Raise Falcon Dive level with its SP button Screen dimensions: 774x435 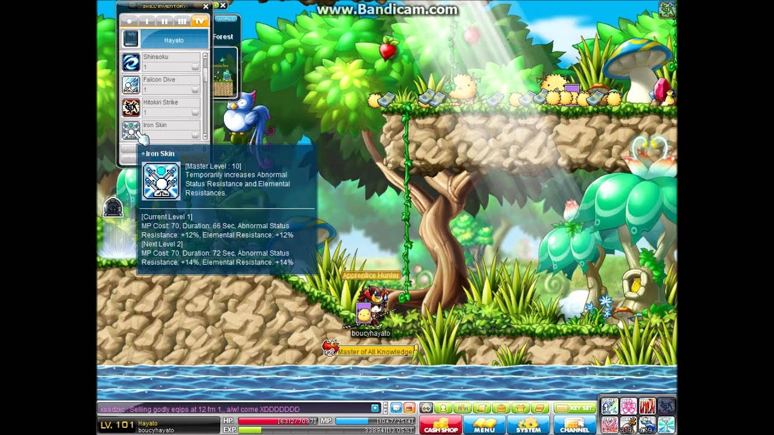point(195,90)
